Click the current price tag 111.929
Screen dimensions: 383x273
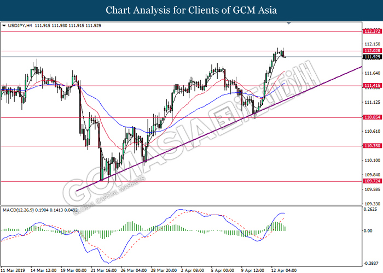pyautogui.click(x=373, y=57)
